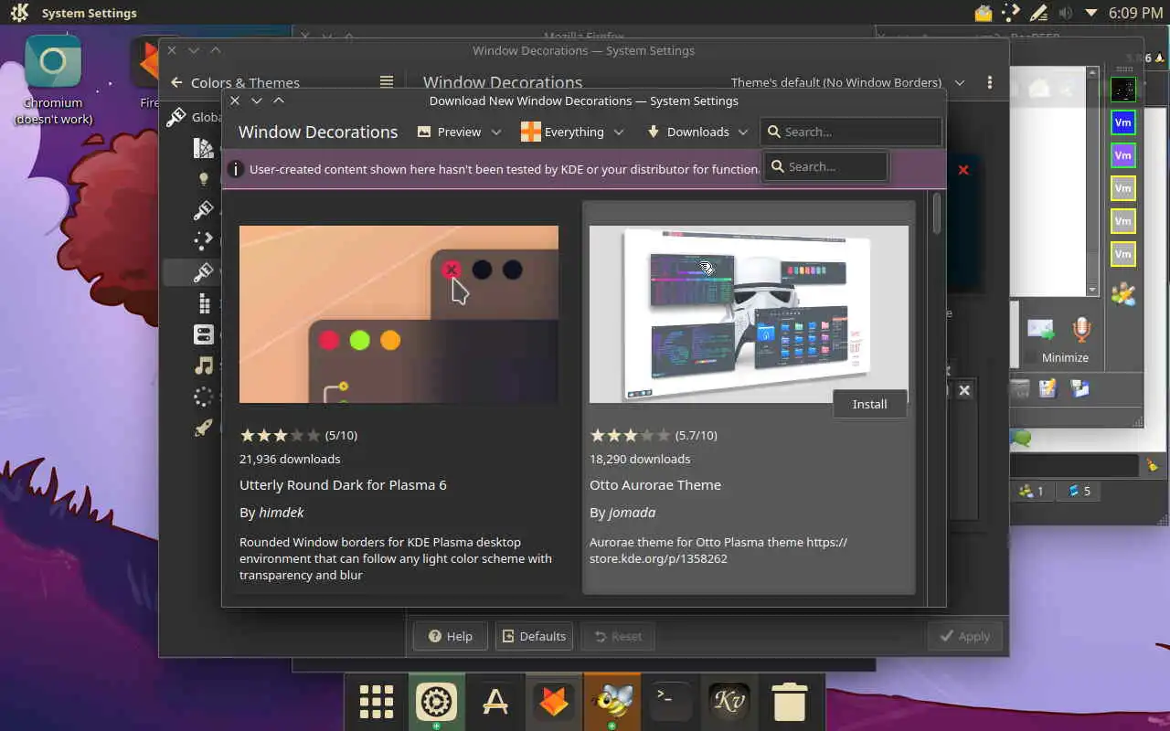Click the star rating next to (5.7/10)
1170x731 pixels.
(630, 435)
